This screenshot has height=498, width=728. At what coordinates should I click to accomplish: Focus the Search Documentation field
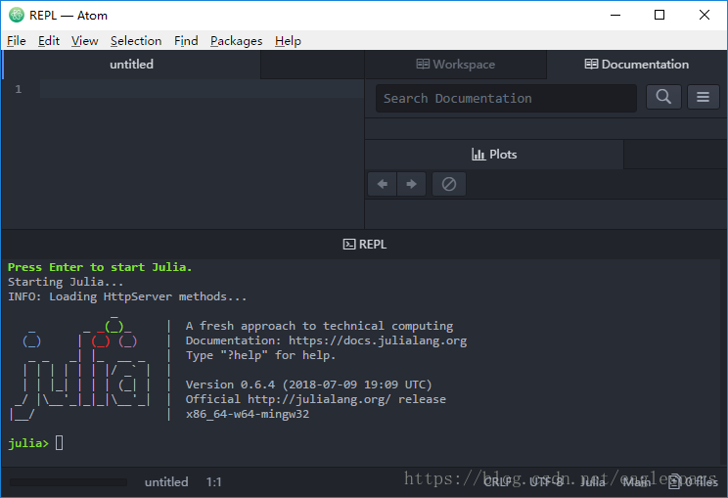tap(506, 99)
